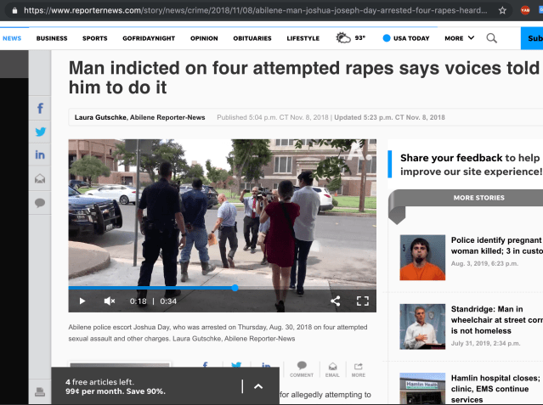Screen dimensions: 543x405
Task: Play the video
Action: click(82, 301)
